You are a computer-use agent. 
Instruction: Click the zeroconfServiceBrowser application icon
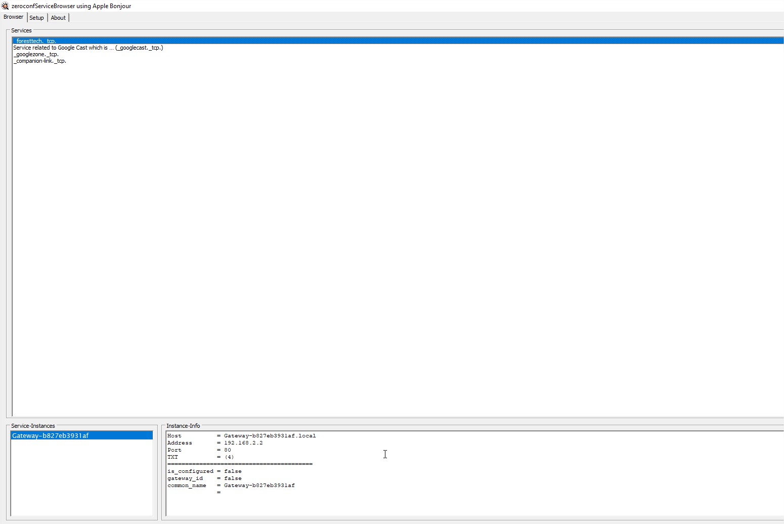(5, 6)
